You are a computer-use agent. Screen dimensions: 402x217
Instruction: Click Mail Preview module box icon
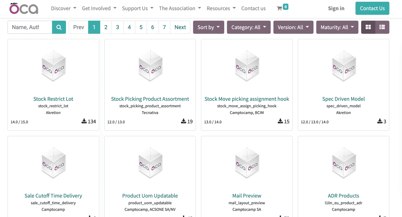pos(247,163)
